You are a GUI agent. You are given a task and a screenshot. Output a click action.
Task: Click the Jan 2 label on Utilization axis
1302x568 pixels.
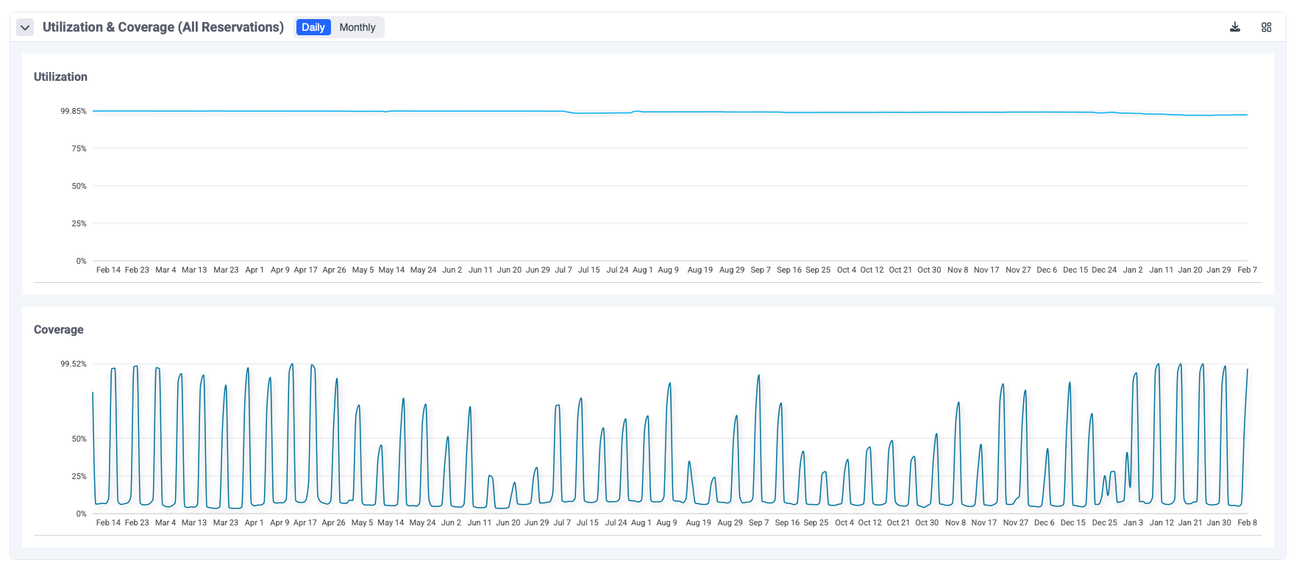[1133, 270]
